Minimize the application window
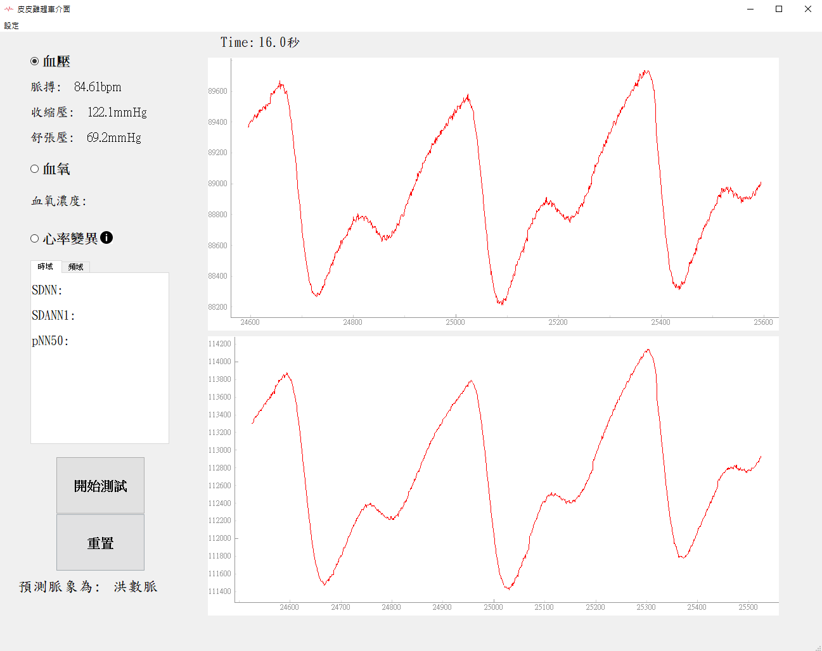822x651 pixels. pyautogui.click(x=750, y=9)
